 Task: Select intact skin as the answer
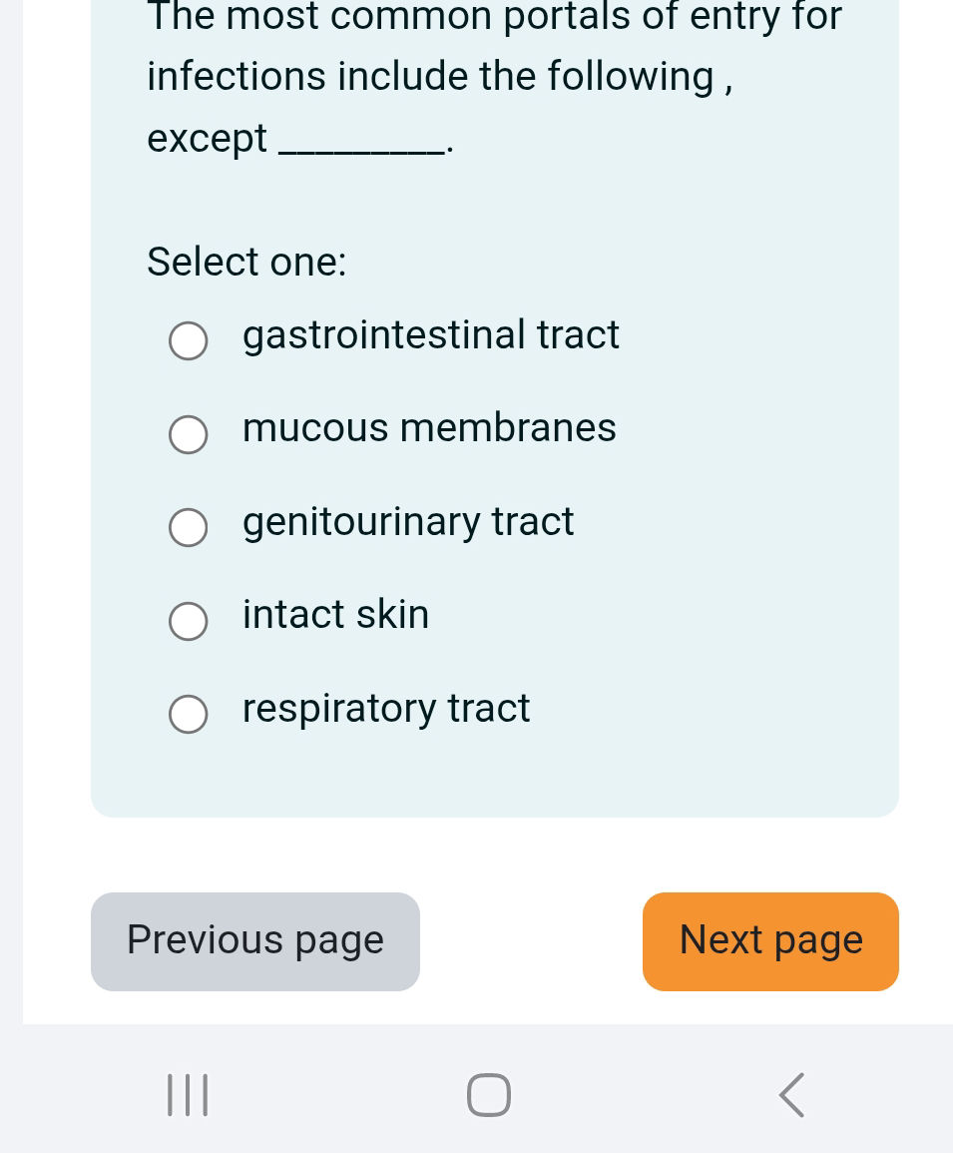tap(188, 621)
